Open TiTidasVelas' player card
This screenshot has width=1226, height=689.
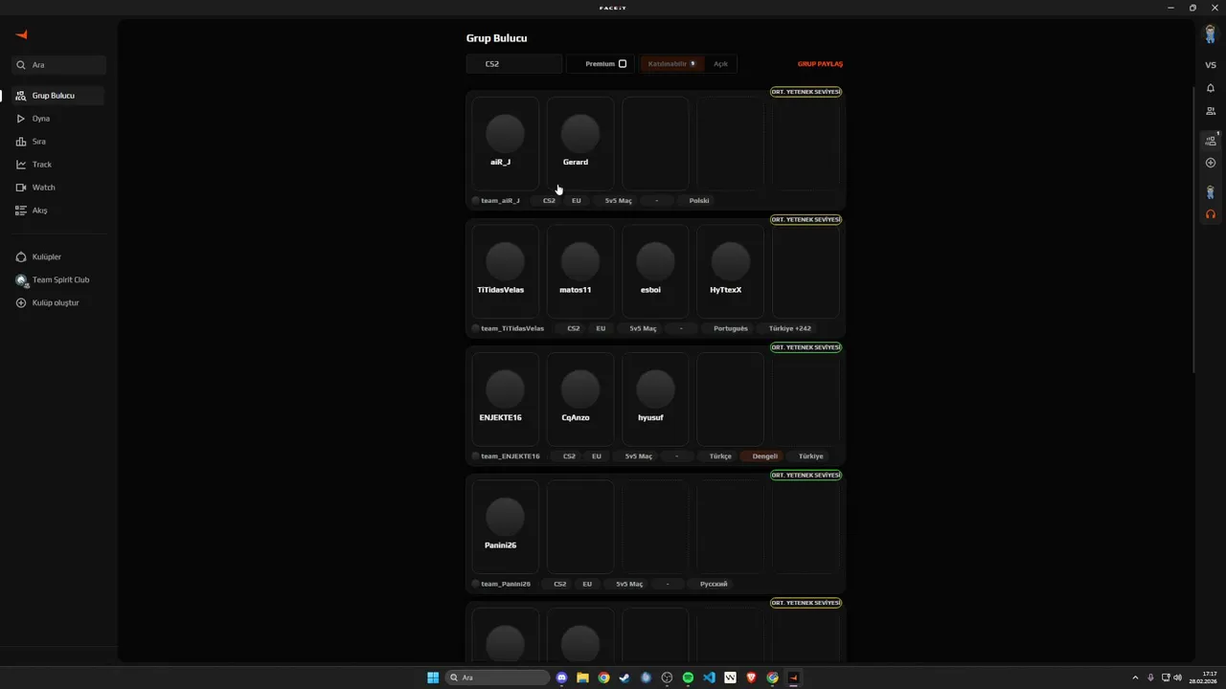(505, 271)
